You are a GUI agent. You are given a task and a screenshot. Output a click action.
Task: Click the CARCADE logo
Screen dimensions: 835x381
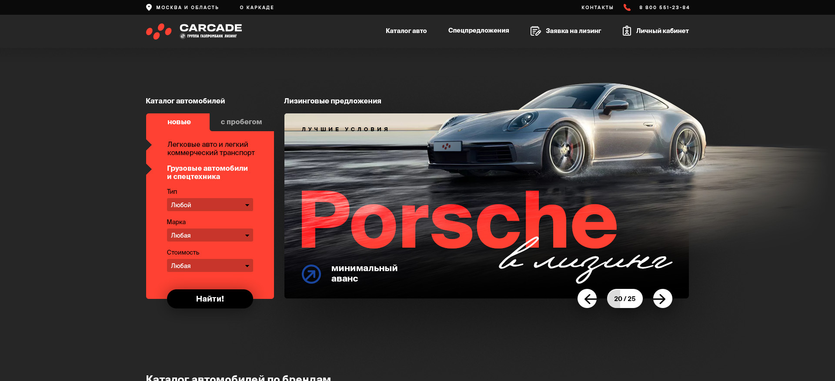pyautogui.click(x=194, y=31)
